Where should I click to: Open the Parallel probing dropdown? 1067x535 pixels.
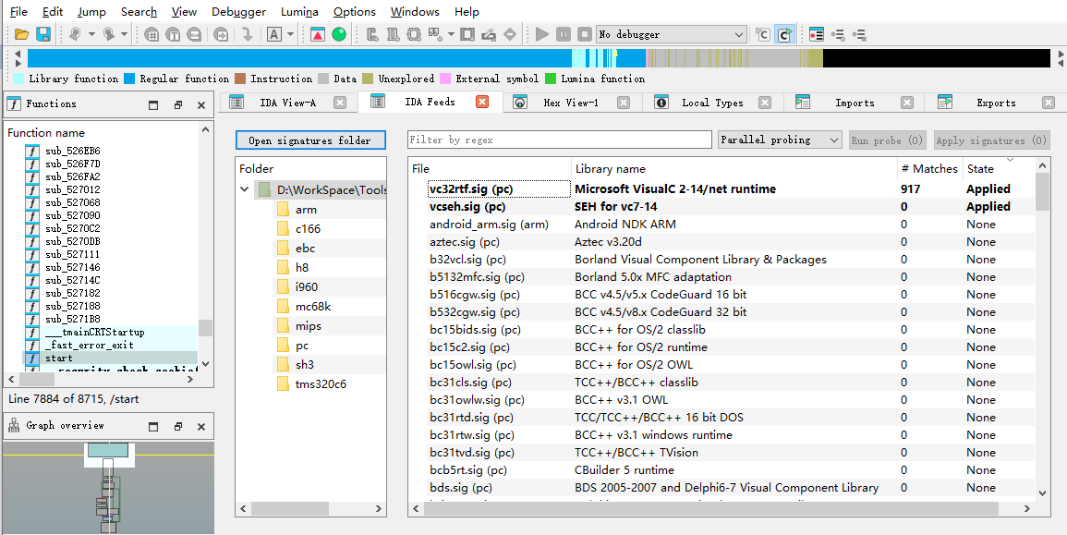pos(781,140)
